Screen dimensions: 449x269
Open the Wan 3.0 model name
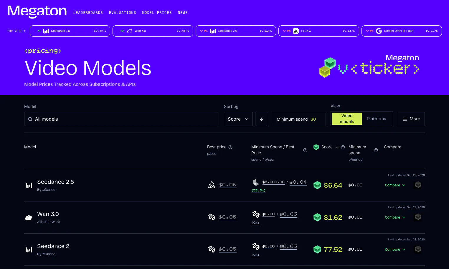tap(48, 214)
